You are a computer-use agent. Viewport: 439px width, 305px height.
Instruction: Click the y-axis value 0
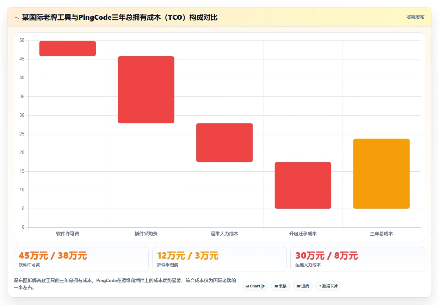pos(23,227)
